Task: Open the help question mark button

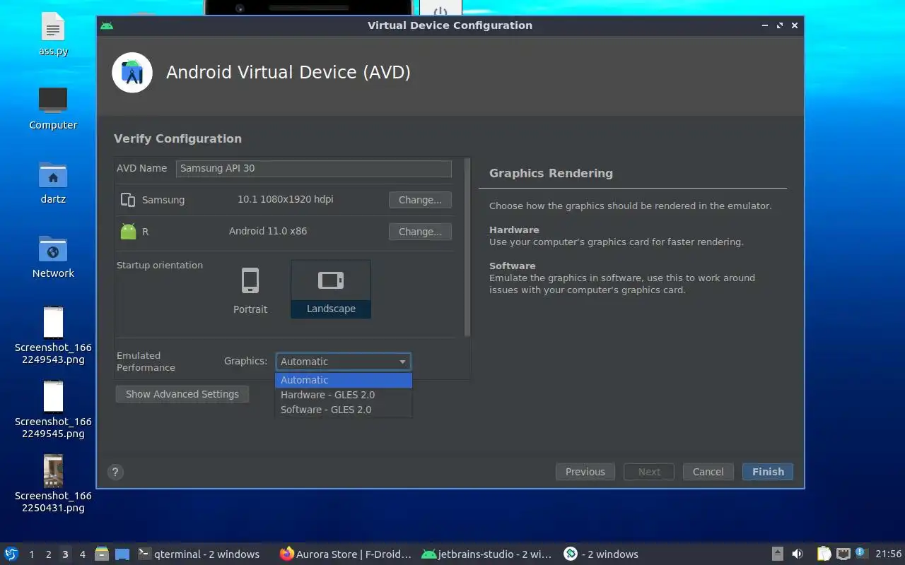Action: pyautogui.click(x=115, y=472)
